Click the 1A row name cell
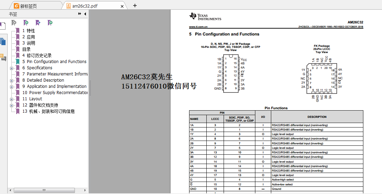 click(x=198, y=125)
